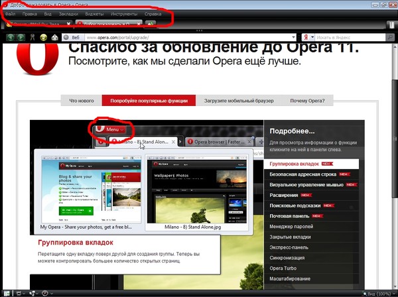This screenshot has width=398, height=297.
Task: Open the Справка menu
Action: click(153, 14)
